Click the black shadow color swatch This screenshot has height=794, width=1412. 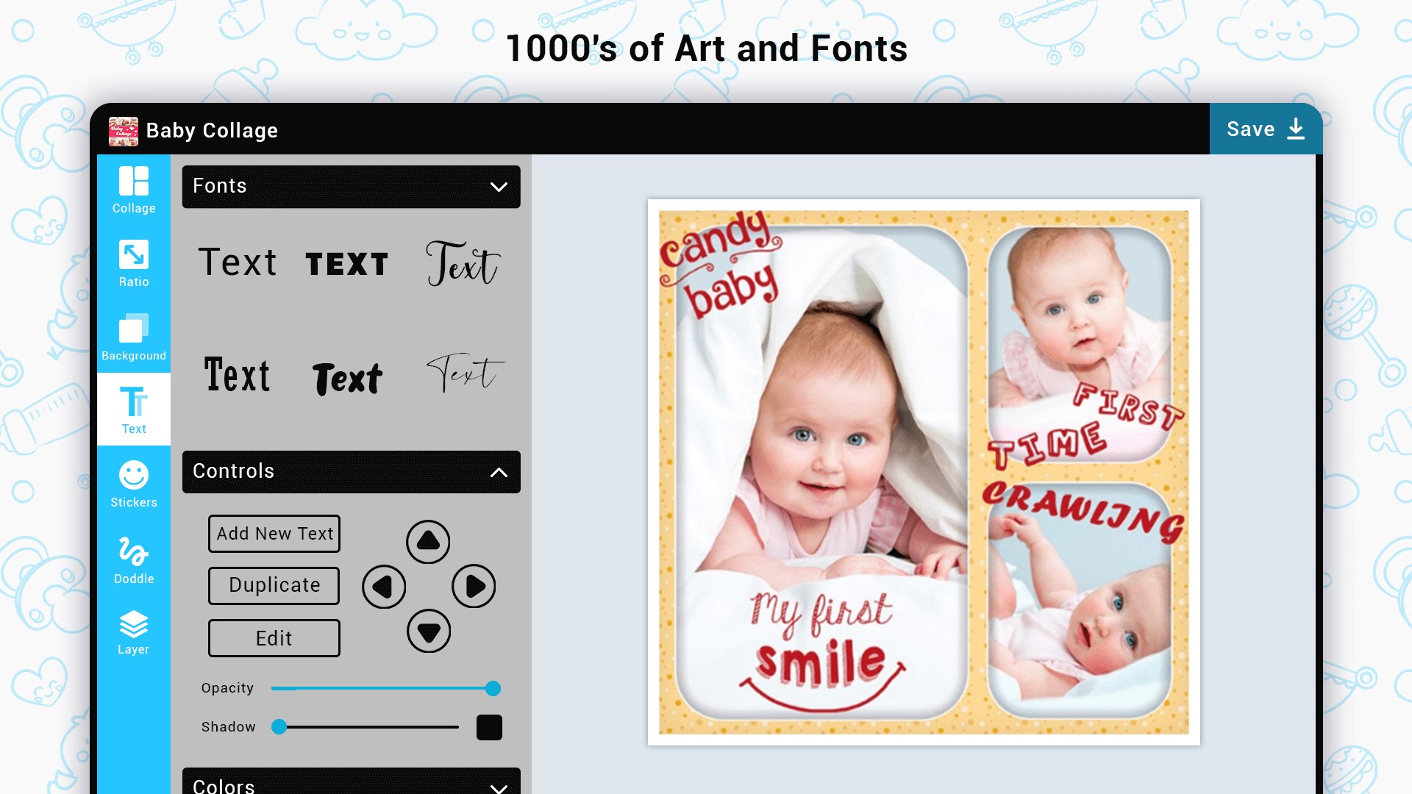[x=489, y=727]
